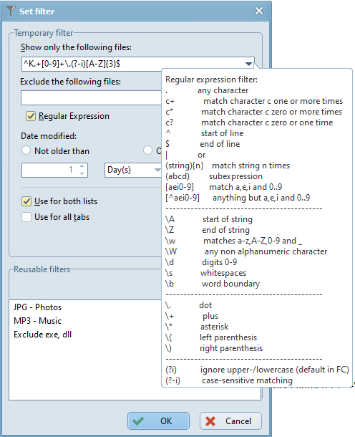
Task: Close the Set filter dialog
Action: (x=259, y=11)
